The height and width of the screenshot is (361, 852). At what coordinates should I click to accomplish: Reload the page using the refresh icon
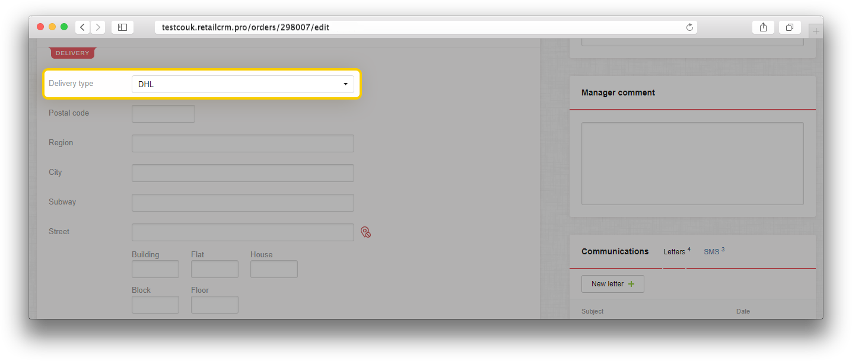689,27
